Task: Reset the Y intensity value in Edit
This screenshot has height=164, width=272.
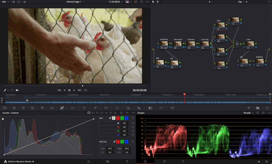Action: (x=133, y=123)
